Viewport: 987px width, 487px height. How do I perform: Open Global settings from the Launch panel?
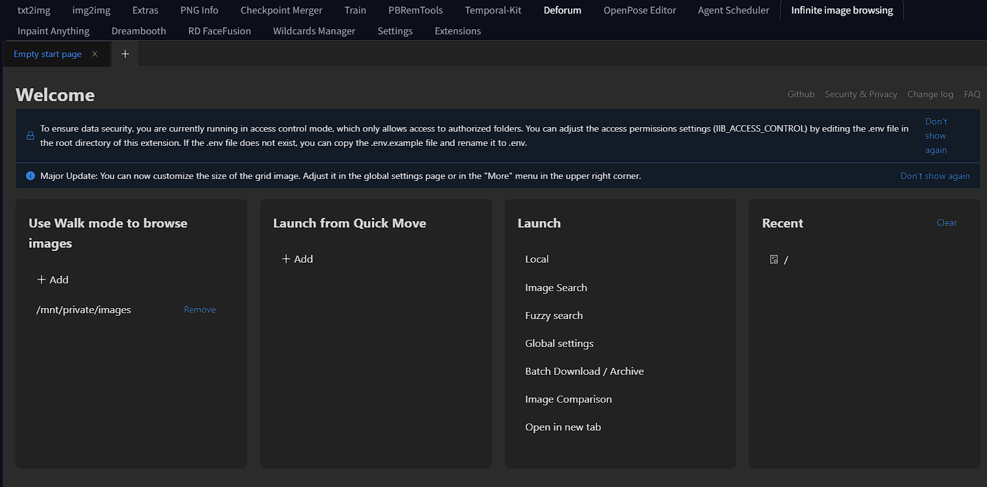click(559, 343)
